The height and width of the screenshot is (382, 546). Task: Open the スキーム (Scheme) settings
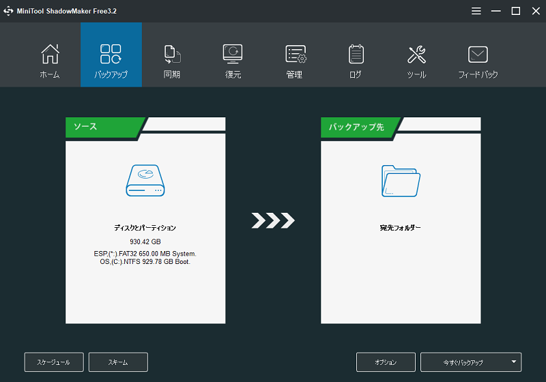pos(118,362)
